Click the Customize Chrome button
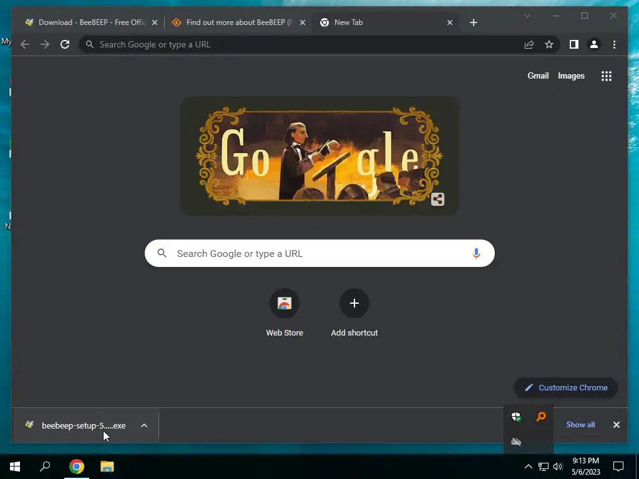 (566, 388)
